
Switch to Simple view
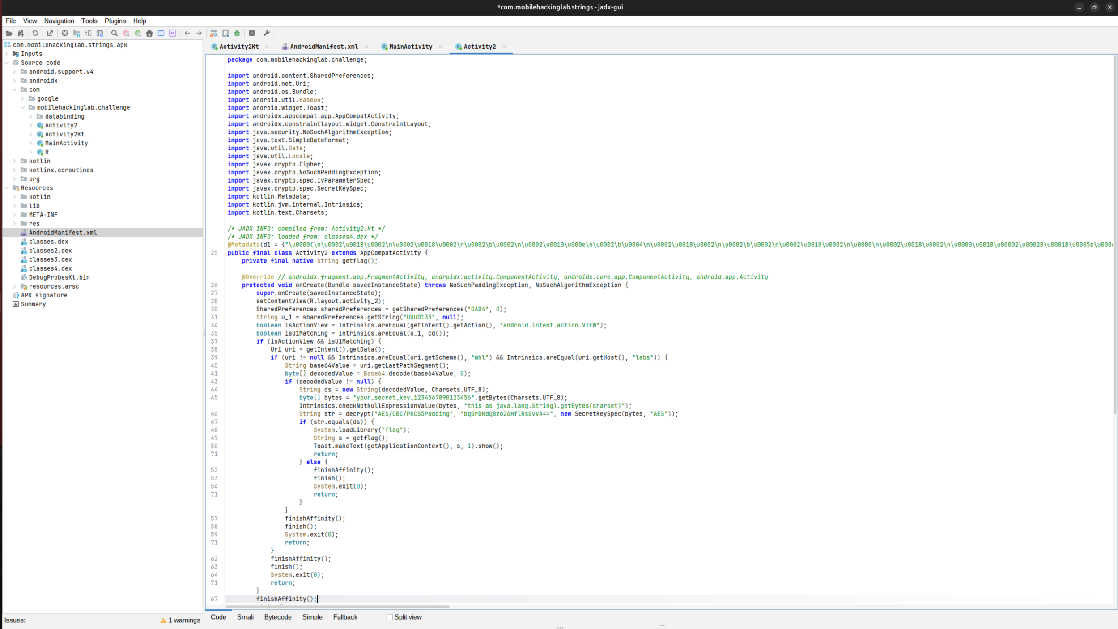tap(312, 617)
